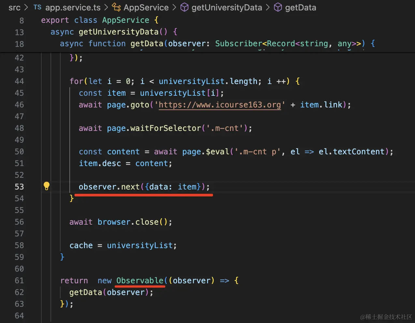Click the return keyword on line 61

[x=74, y=281]
